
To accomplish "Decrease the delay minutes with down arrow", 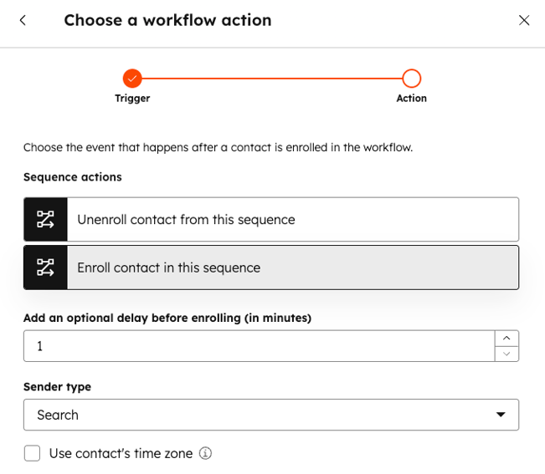I will pos(506,354).
